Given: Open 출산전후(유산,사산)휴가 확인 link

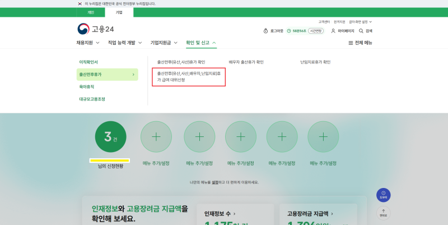Looking at the screenshot, I should tap(181, 62).
